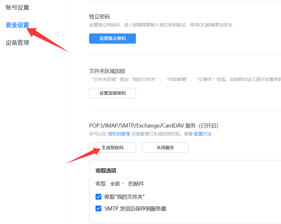Open 账号设置 in the sidebar
Viewport: 281px width, 224px height.
point(18,8)
